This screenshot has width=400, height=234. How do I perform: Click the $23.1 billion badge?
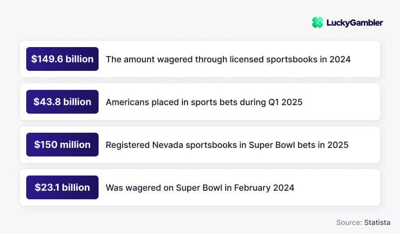tap(62, 187)
